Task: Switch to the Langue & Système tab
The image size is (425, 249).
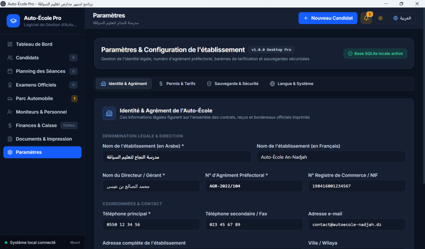Action: pos(292,84)
